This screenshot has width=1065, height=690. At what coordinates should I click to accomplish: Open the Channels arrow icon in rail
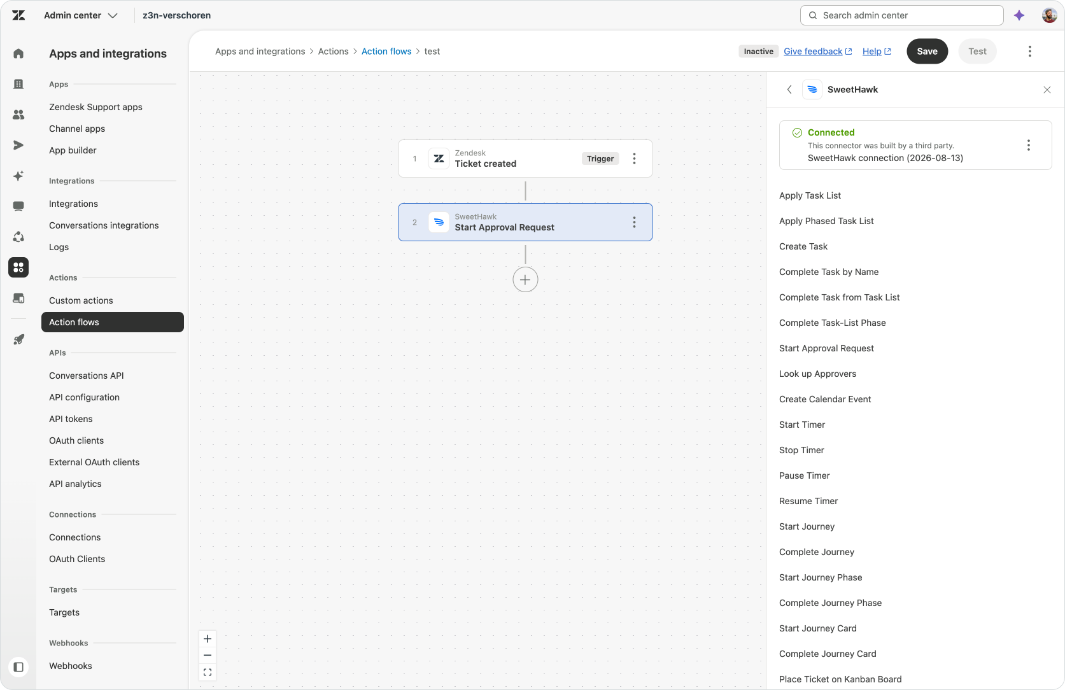pos(18,145)
